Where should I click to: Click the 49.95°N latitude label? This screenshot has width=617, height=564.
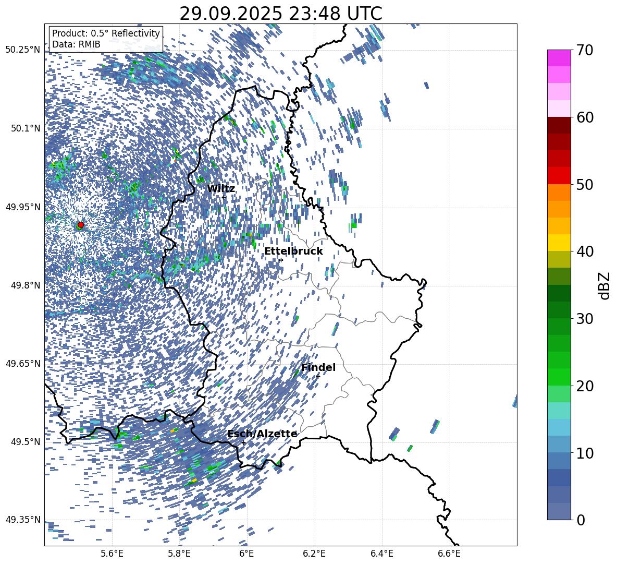point(22,207)
